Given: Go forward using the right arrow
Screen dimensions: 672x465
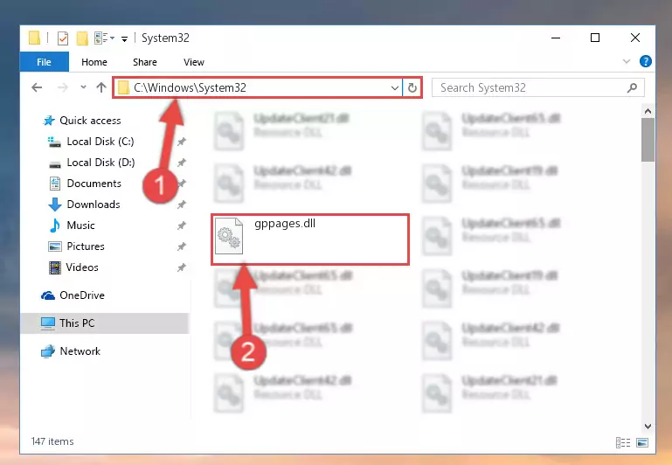Looking at the screenshot, I should tap(63, 88).
